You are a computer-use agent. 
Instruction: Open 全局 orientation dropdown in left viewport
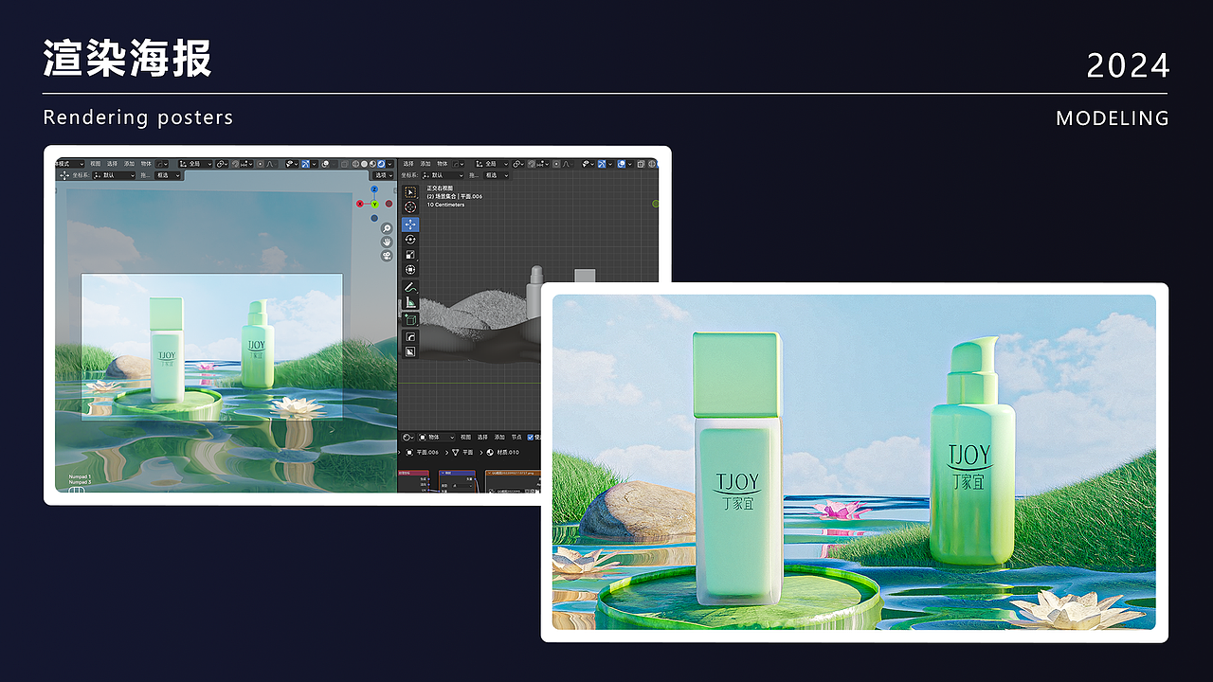coord(195,164)
